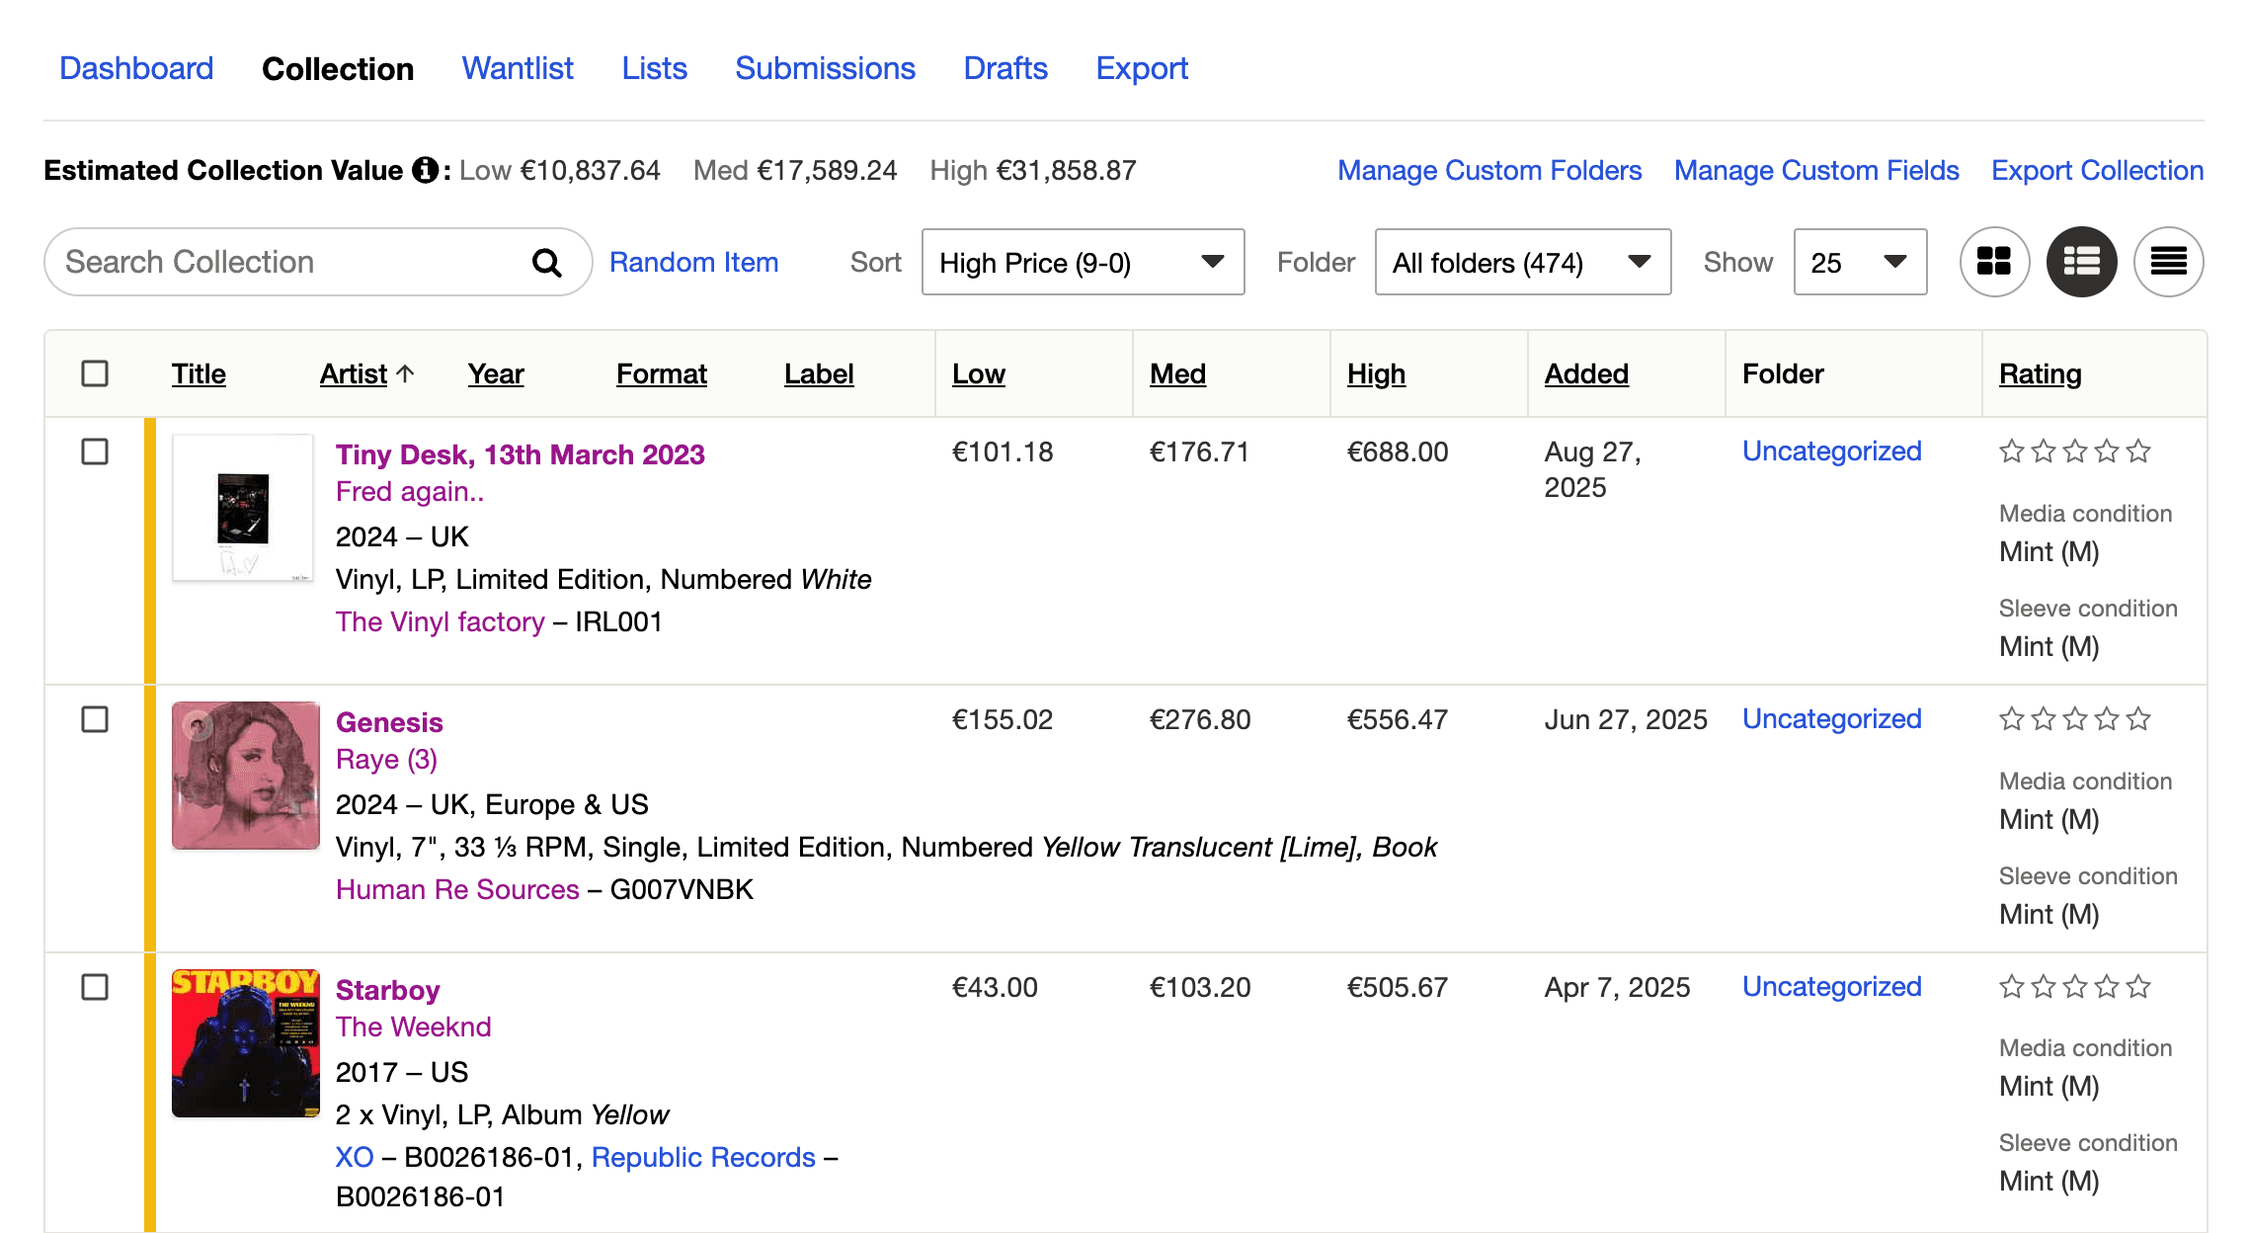This screenshot has height=1233, width=2250.
Task: Select the Tiny Desk row checkbox
Action: pyautogui.click(x=95, y=452)
